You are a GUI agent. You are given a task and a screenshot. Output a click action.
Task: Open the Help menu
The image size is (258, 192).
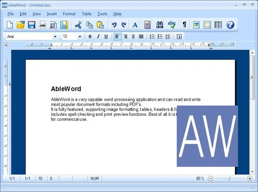(117, 14)
